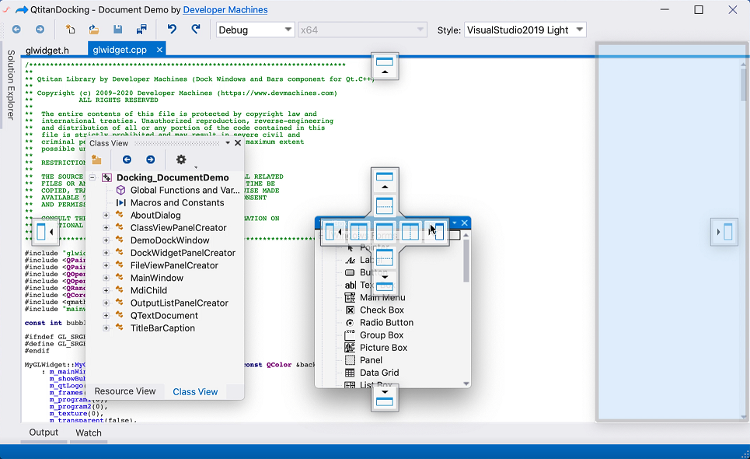750x459 pixels.
Task: Expand the AboutDialog class node
Action: coord(106,215)
